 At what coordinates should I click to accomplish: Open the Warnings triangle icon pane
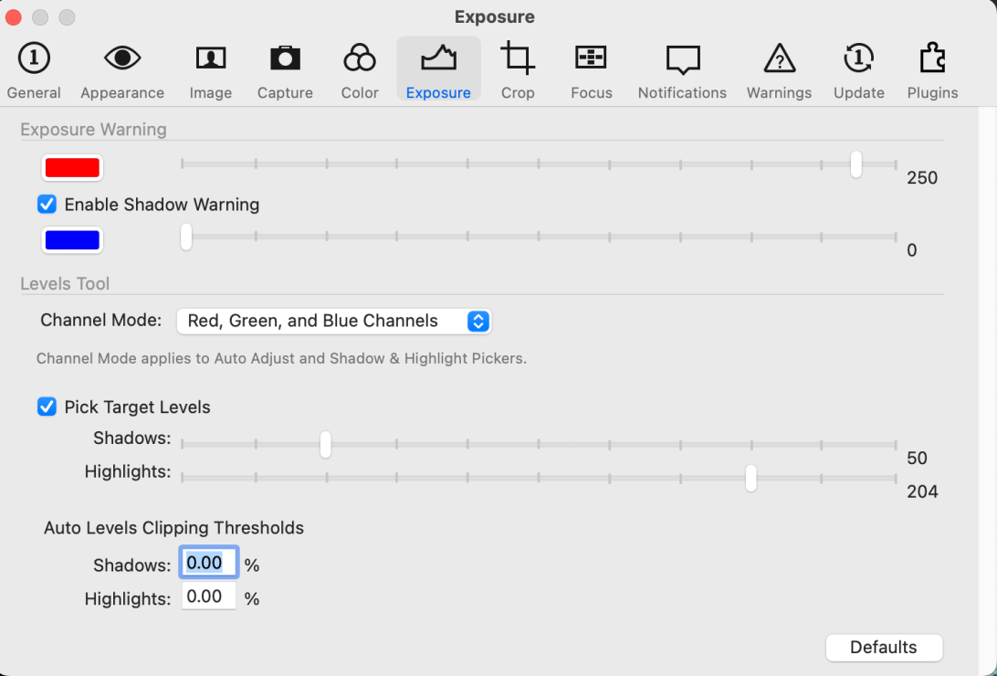coord(779,70)
